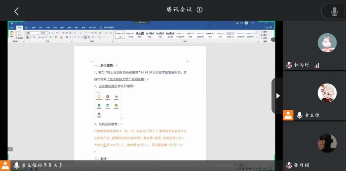The height and width of the screenshot is (171, 346).
Task: Click the Paste icon in Word ribbon
Action: coord(12,34)
